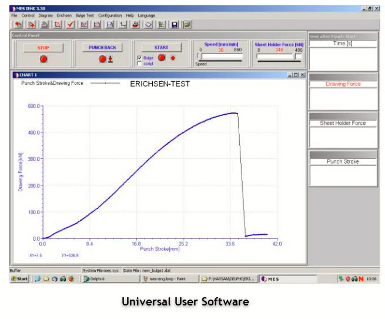385x319 pixels.
Task: Click the Speed slider track
Action: pyautogui.click(x=221, y=58)
